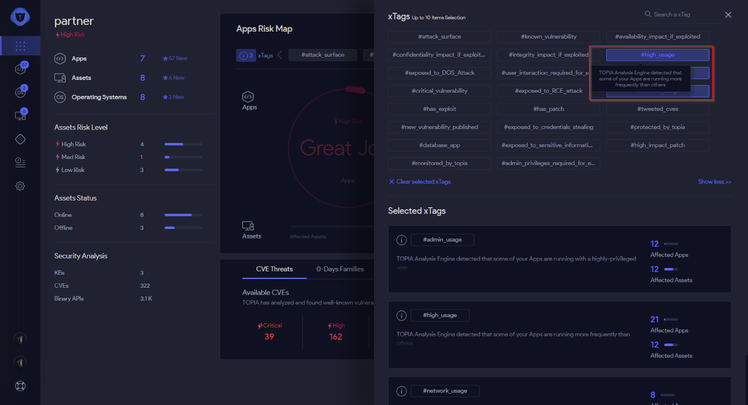
Task: Click #attack_surface chip in Risk Map
Action: point(323,55)
